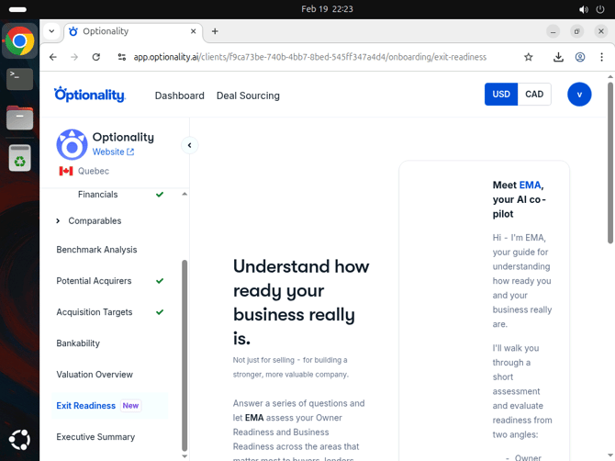615x461 pixels.
Task: Open the company Website link
Action: click(x=113, y=152)
